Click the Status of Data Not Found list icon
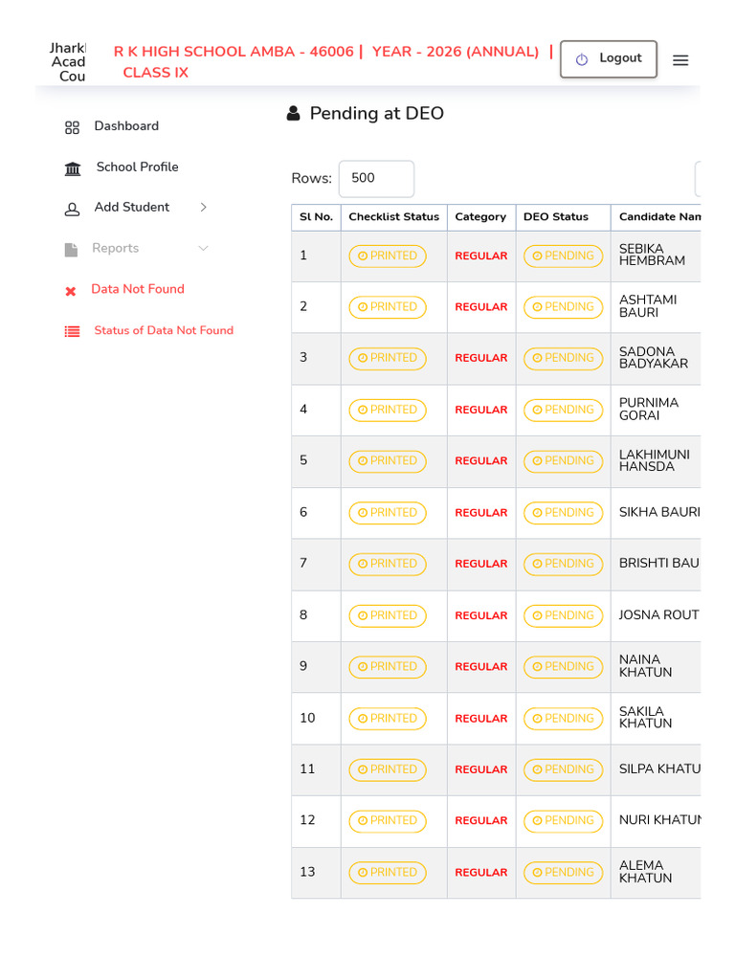 [73, 332]
